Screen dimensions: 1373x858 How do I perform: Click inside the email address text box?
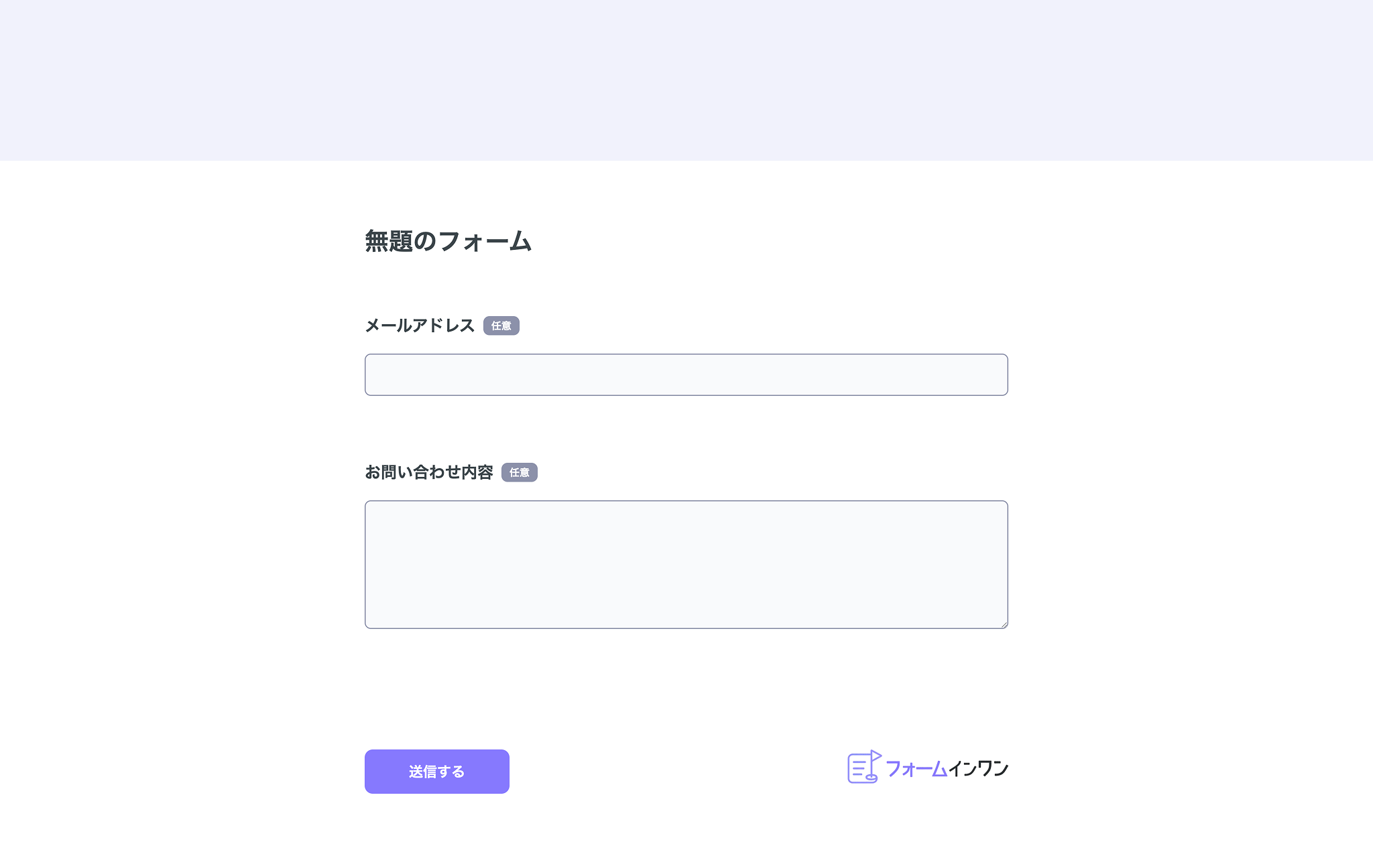click(x=685, y=374)
